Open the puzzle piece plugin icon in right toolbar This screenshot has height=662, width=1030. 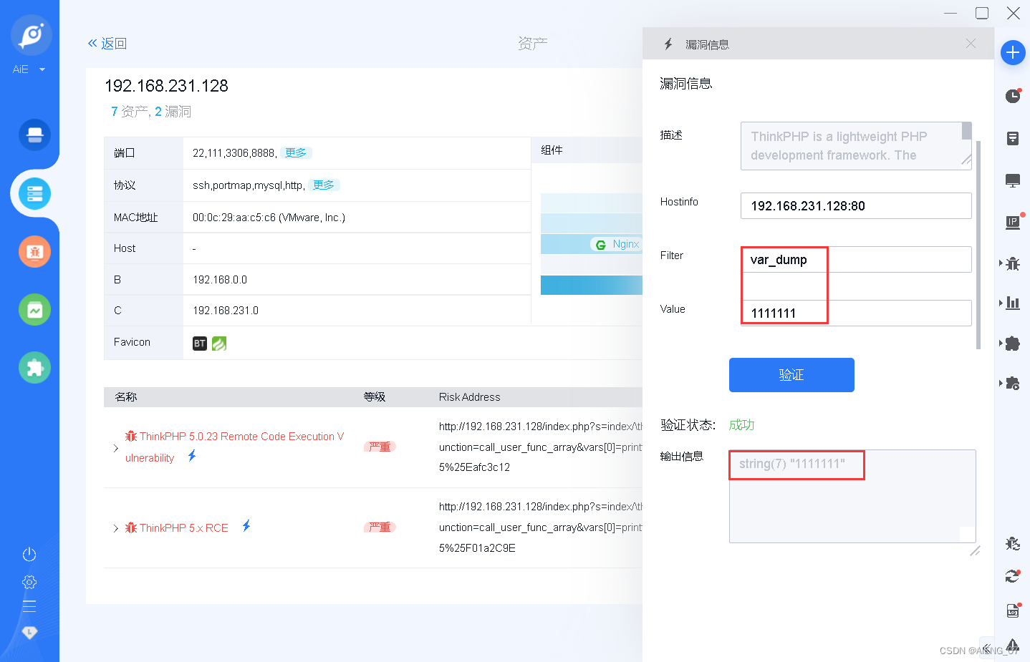click(x=1013, y=344)
